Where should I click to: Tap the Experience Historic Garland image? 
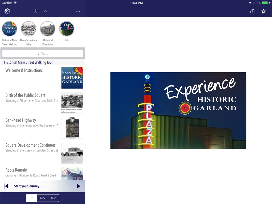(x=178, y=110)
